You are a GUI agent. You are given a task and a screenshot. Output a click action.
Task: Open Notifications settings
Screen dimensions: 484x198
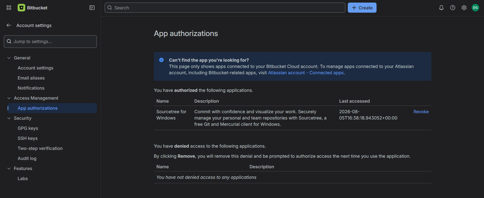click(x=31, y=88)
